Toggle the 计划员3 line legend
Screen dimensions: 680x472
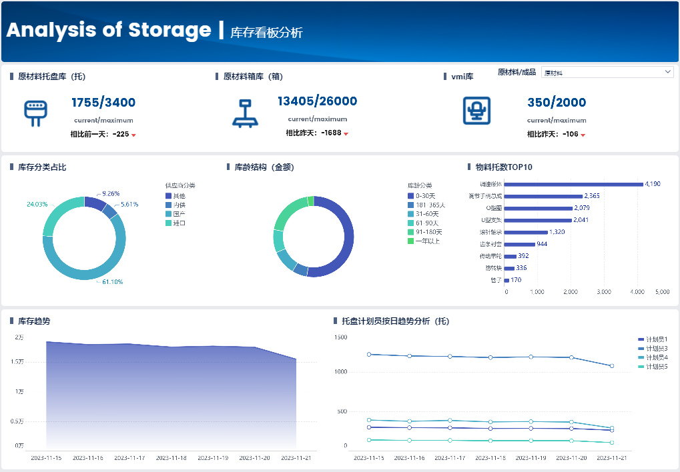[653, 349]
